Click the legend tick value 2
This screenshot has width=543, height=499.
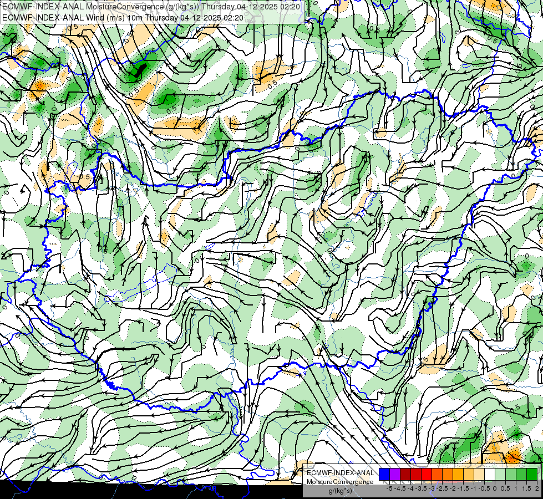coord(537,488)
